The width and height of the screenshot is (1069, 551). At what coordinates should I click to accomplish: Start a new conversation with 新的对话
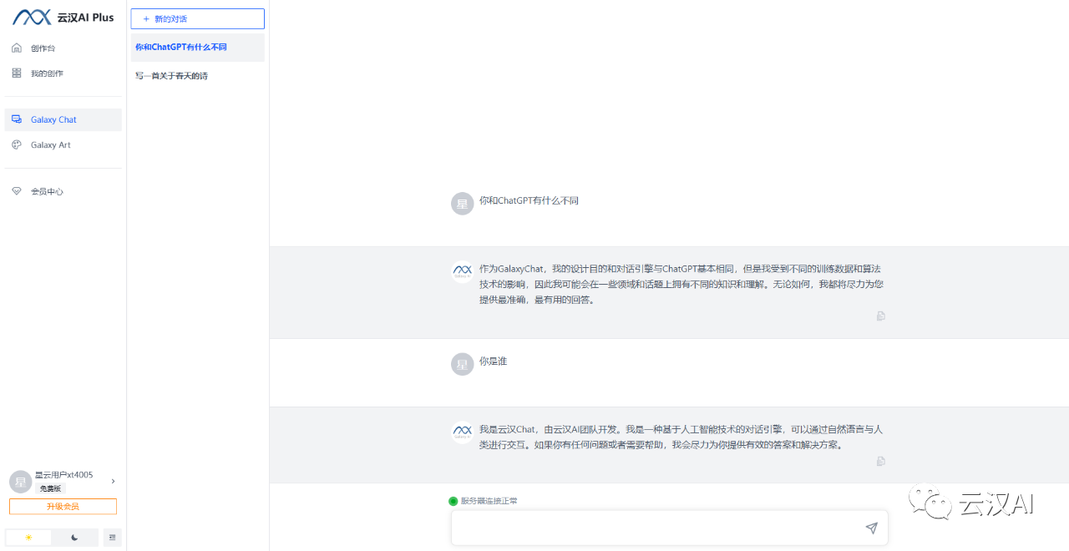coord(198,18)
